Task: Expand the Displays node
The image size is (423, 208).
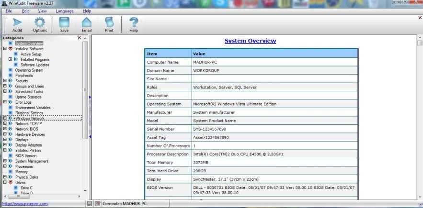Action: pyautogui.click(x=5, y=140)
